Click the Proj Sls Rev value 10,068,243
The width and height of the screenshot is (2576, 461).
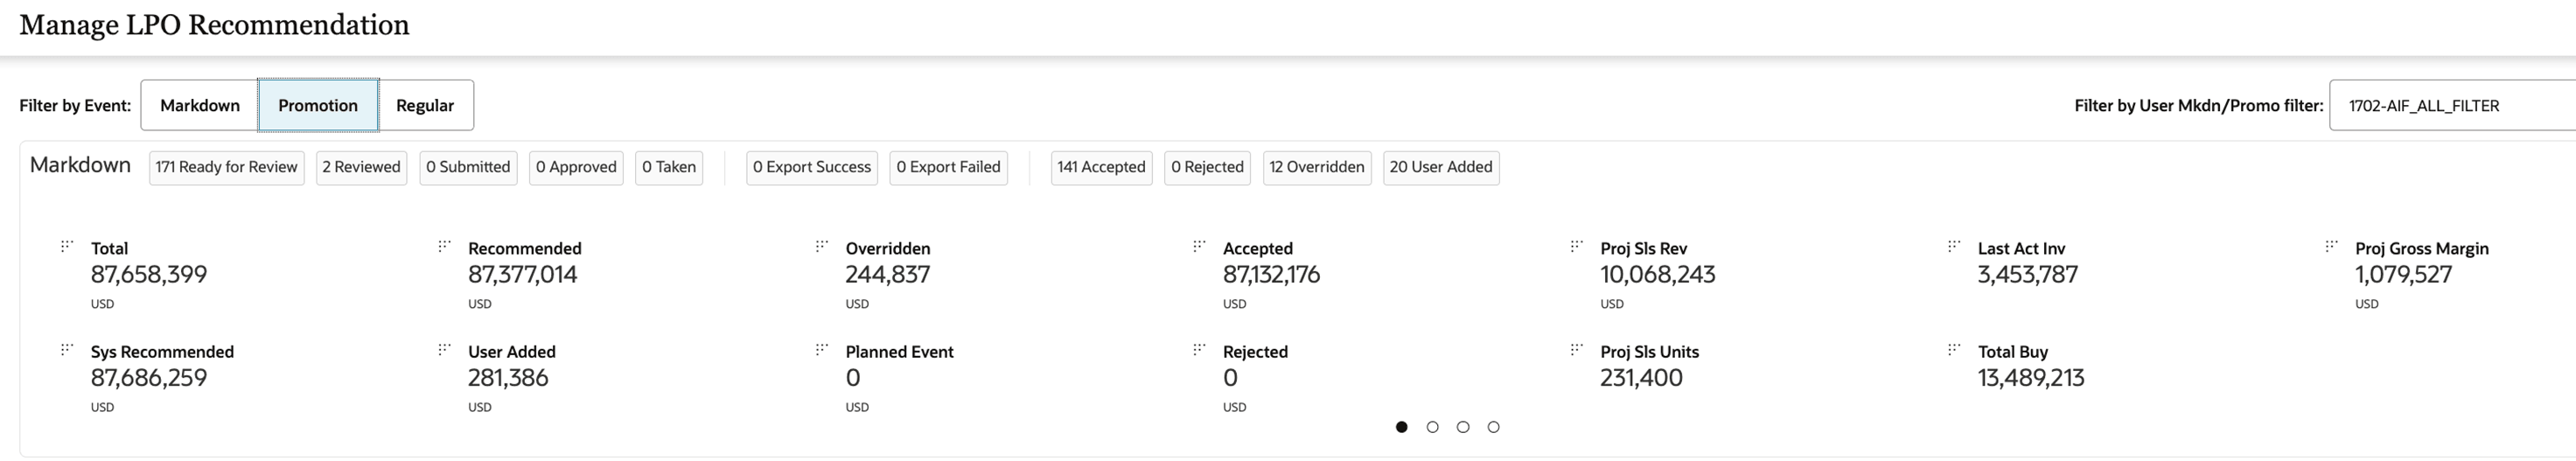pos(1658,275)
